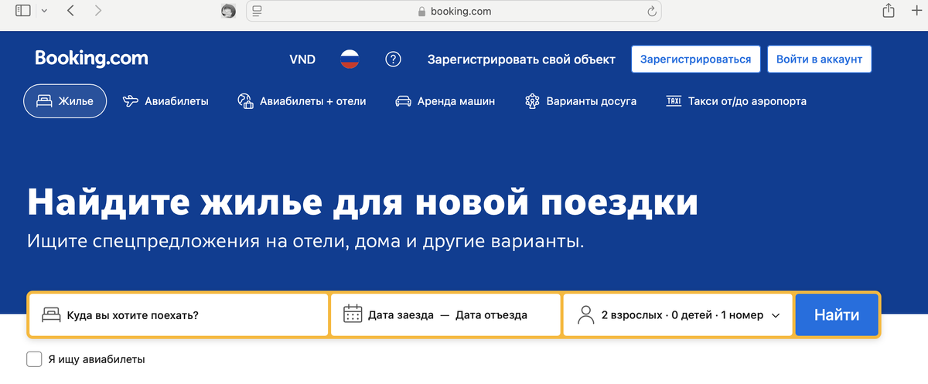Open the reader view icon in address bar
The width and height of the screenshot is (928, 384).
coord(258,11)
